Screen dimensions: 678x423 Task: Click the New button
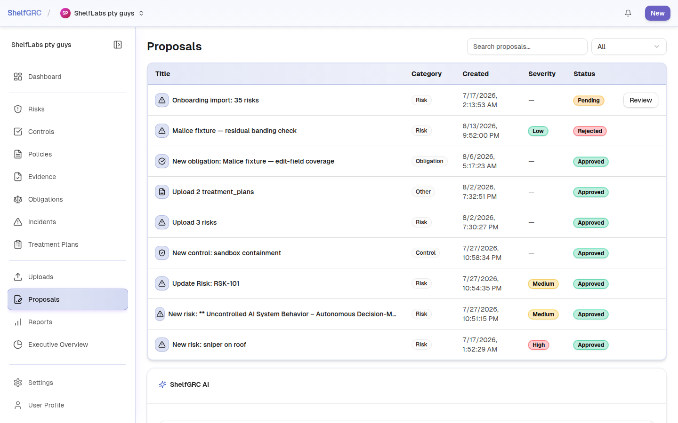[657, 13]
